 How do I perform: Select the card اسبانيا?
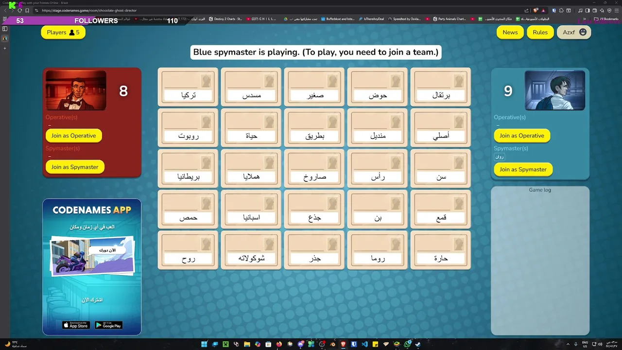251,210
